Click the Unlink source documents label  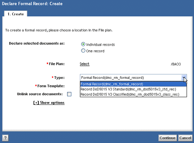[x=40, y=94]
